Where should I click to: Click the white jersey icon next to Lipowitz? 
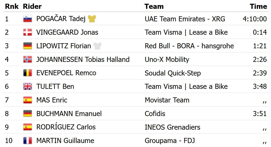(x=97, y=46)
